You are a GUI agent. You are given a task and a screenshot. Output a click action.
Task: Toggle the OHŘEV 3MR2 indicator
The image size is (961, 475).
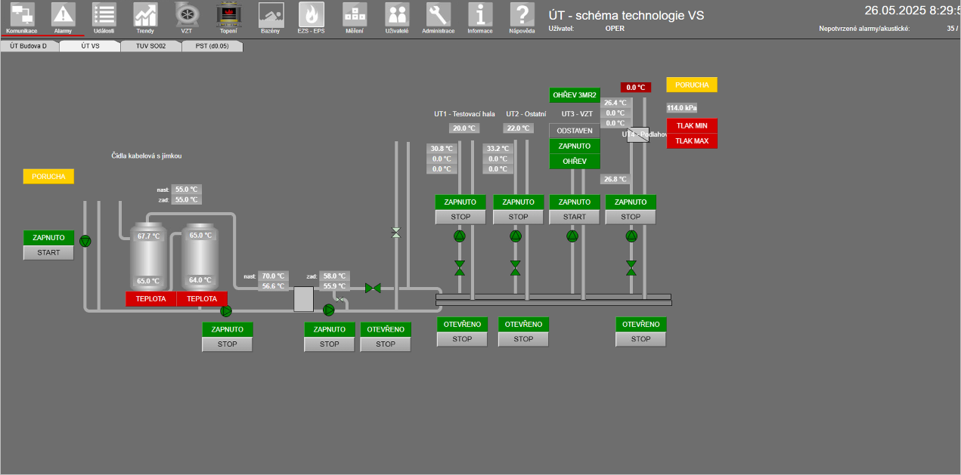pos(574,95)
